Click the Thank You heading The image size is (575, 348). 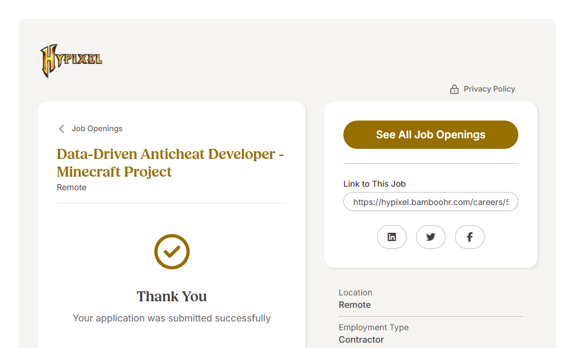[x=172, y=297]
